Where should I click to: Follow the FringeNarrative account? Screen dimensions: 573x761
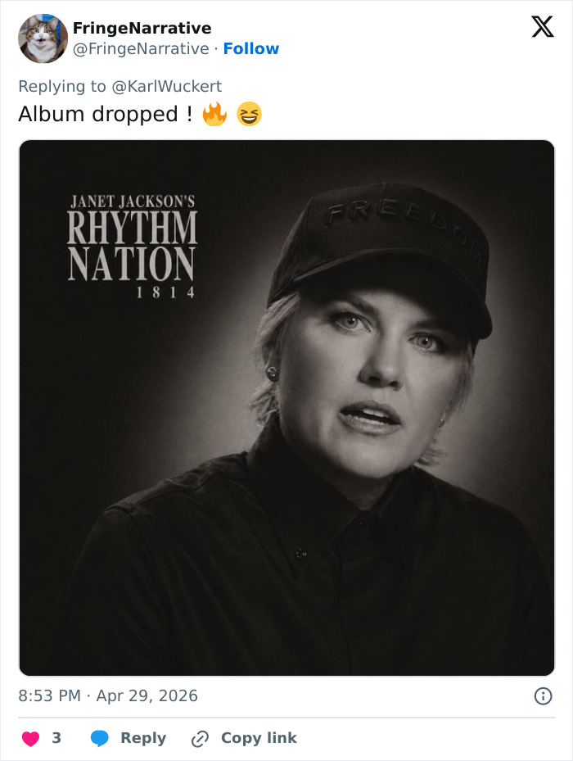coord(251,48)
